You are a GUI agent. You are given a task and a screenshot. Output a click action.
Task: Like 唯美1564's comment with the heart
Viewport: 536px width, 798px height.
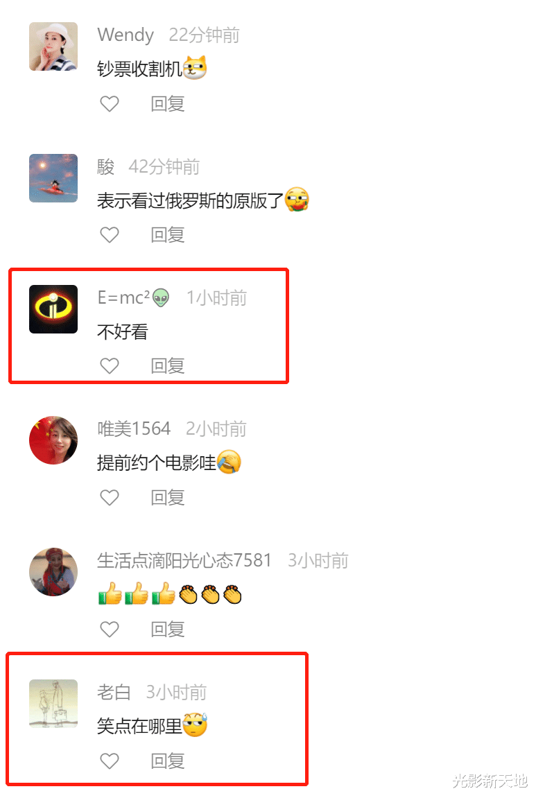pyautogui.click(x=110, y=497)
